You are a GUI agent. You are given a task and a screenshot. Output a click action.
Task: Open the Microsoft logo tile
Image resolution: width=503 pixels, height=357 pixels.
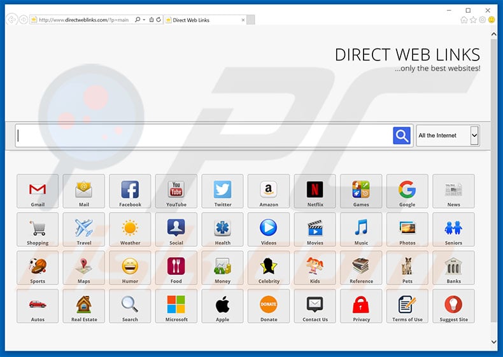(176, 306)
